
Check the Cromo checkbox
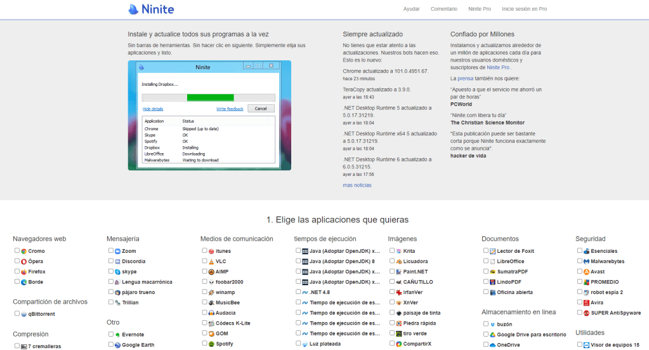point(17,251)
